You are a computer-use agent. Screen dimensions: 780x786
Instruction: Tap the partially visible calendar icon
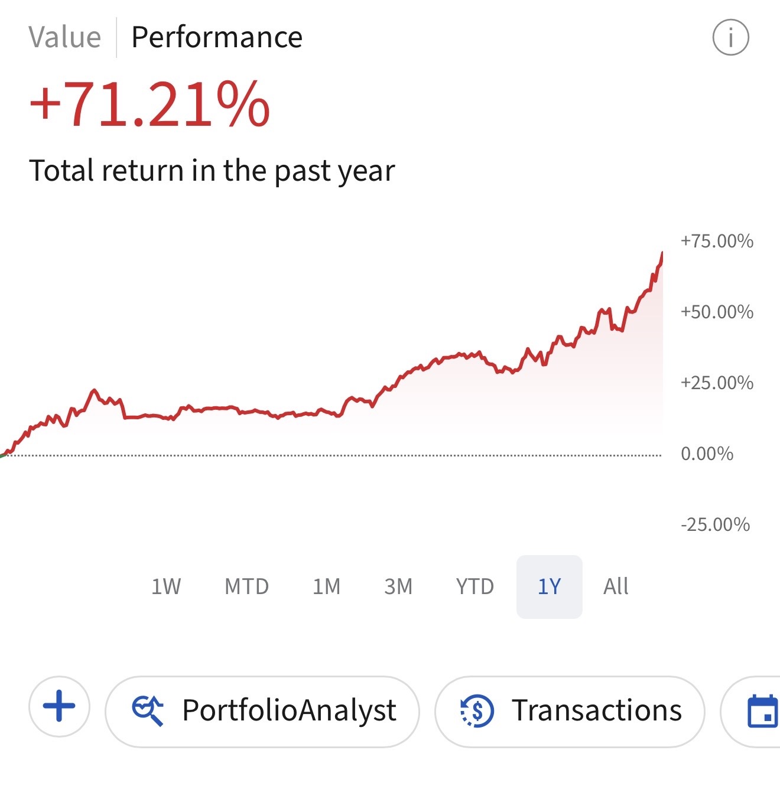point(762,711)
